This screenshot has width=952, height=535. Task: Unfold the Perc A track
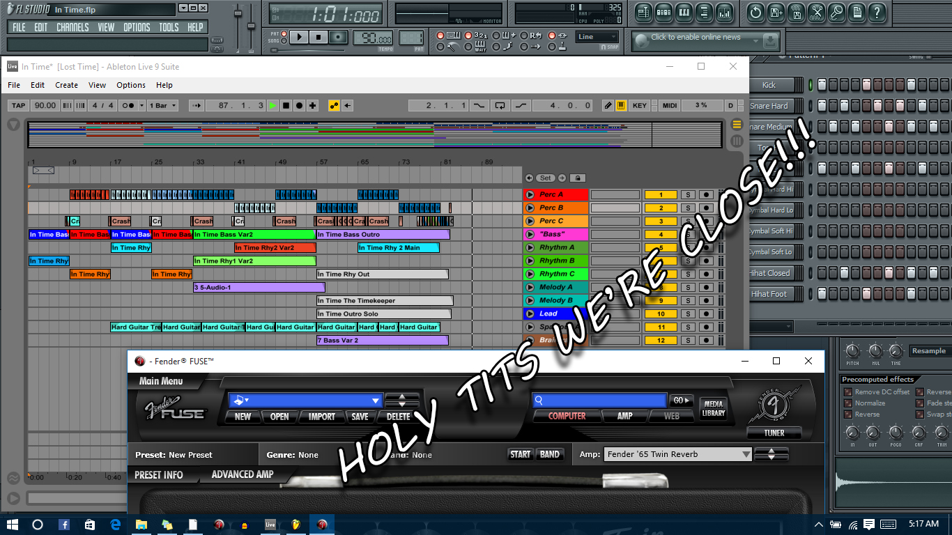(x=530, y=194)
